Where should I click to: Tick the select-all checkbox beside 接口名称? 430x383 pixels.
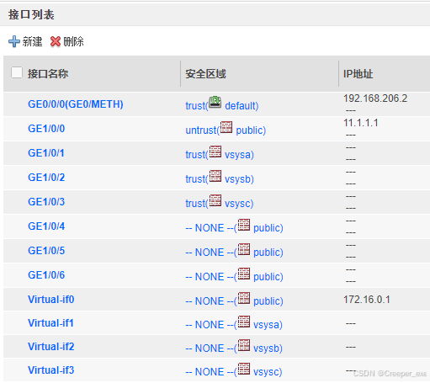[x=17, y=72]
